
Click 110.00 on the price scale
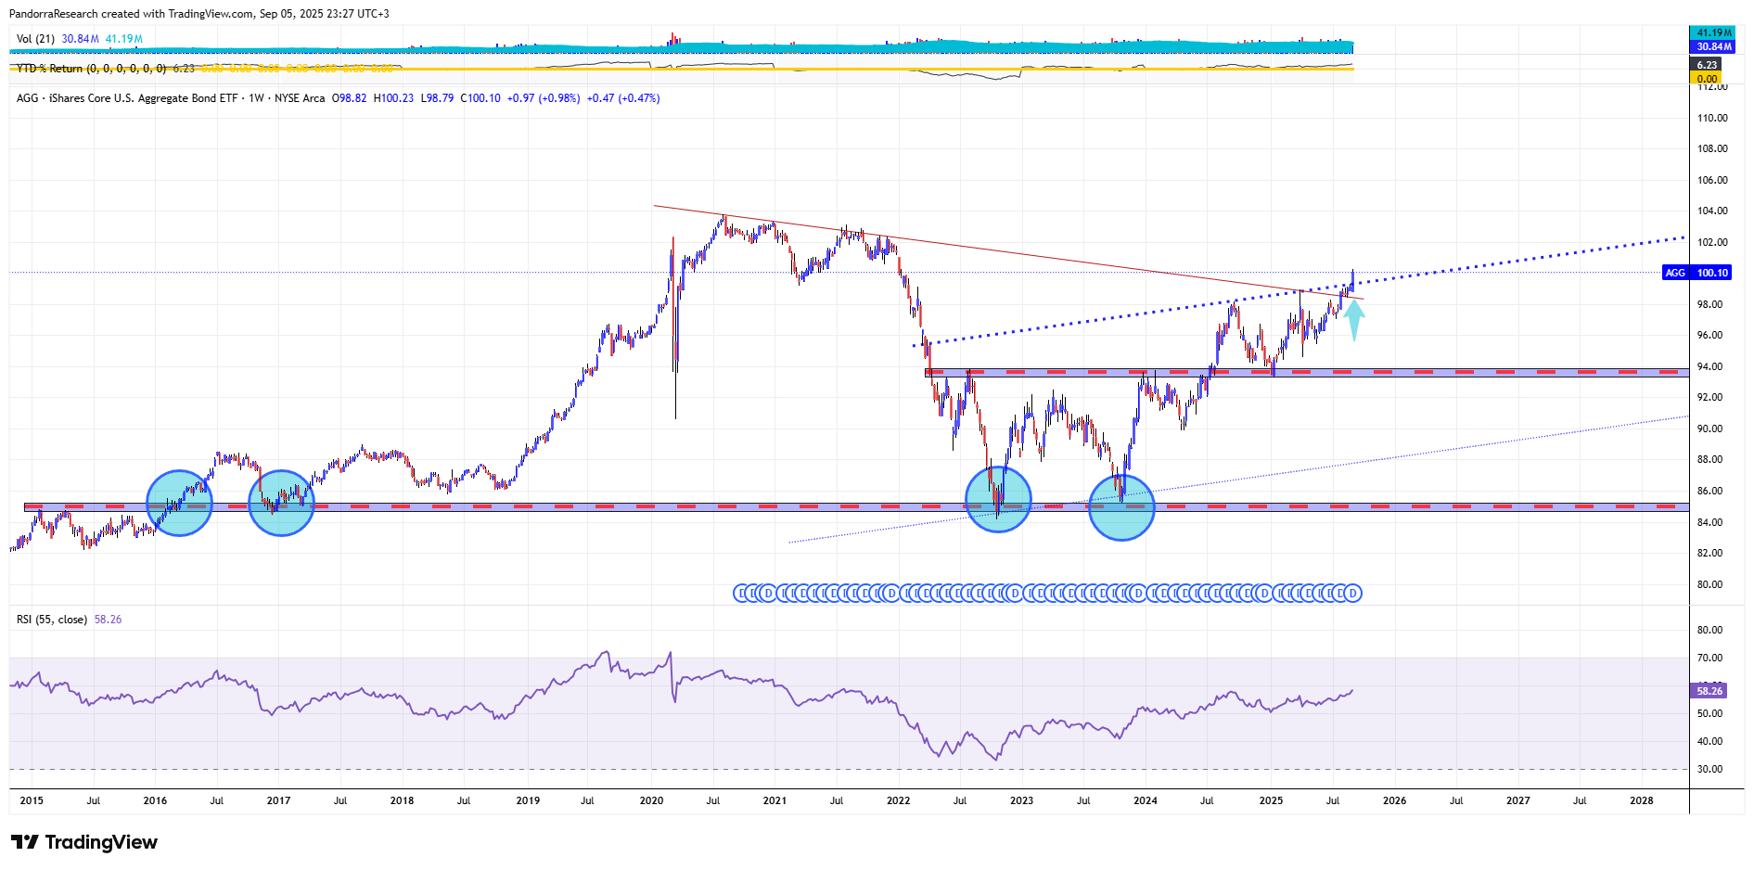tap(1712, 118)
